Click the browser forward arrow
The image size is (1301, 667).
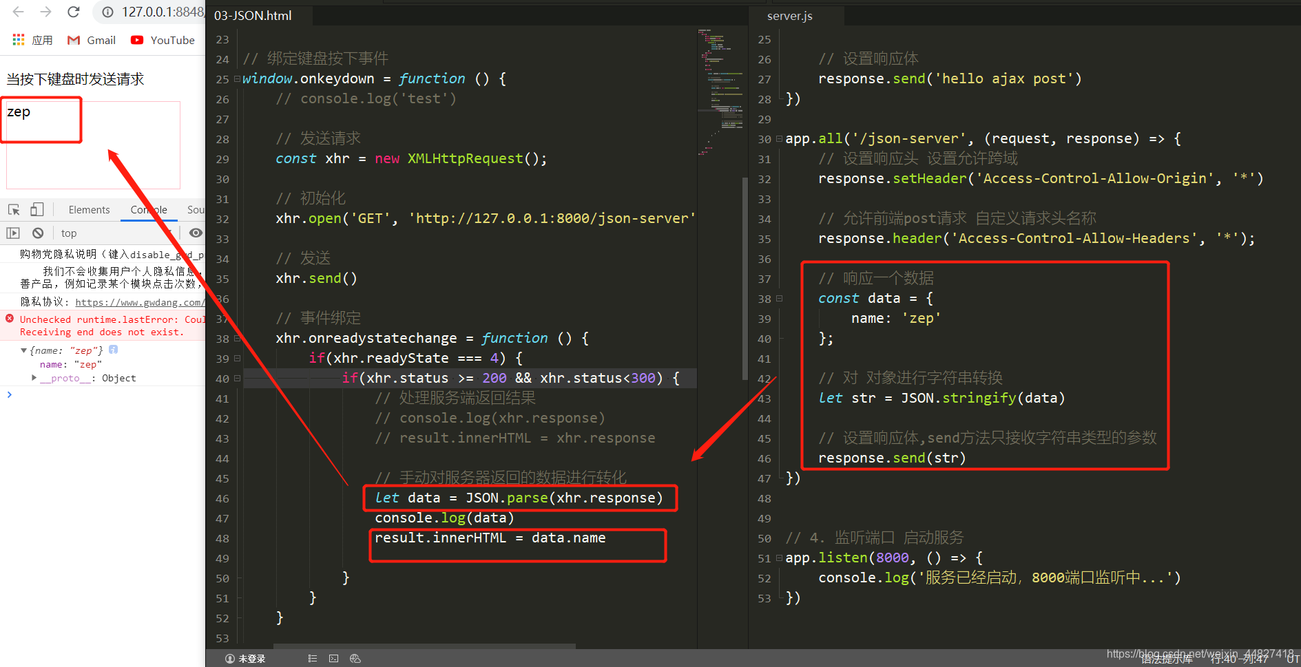click(x=45, y=12)
